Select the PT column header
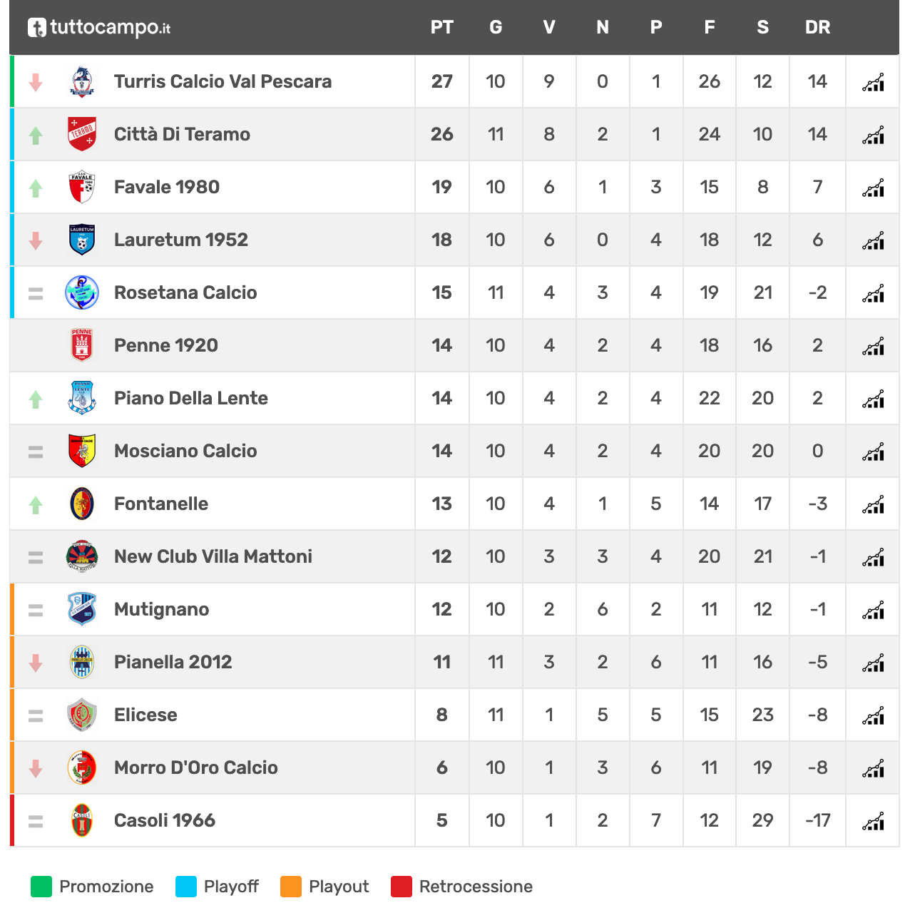 click(442, 27)
